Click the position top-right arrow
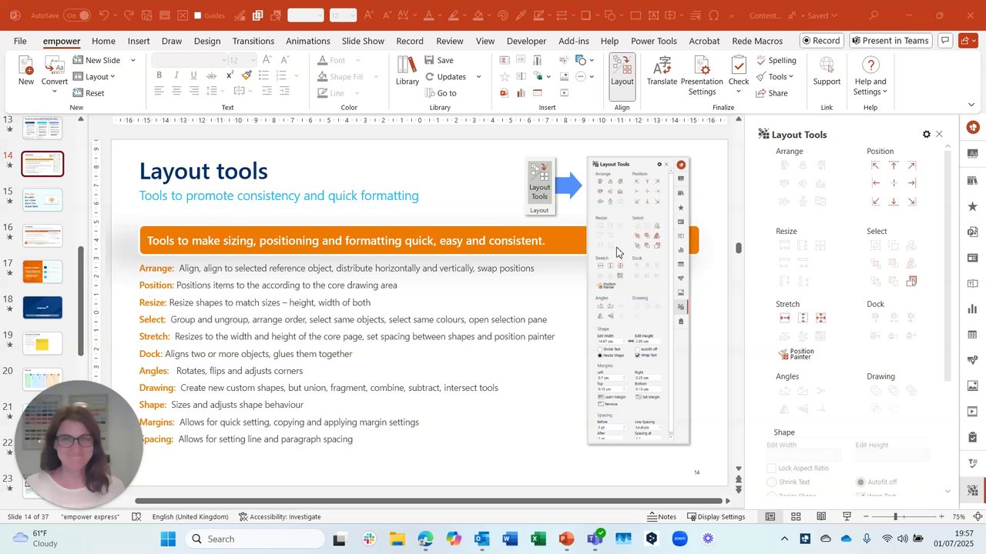 click(x=912, y=165)
